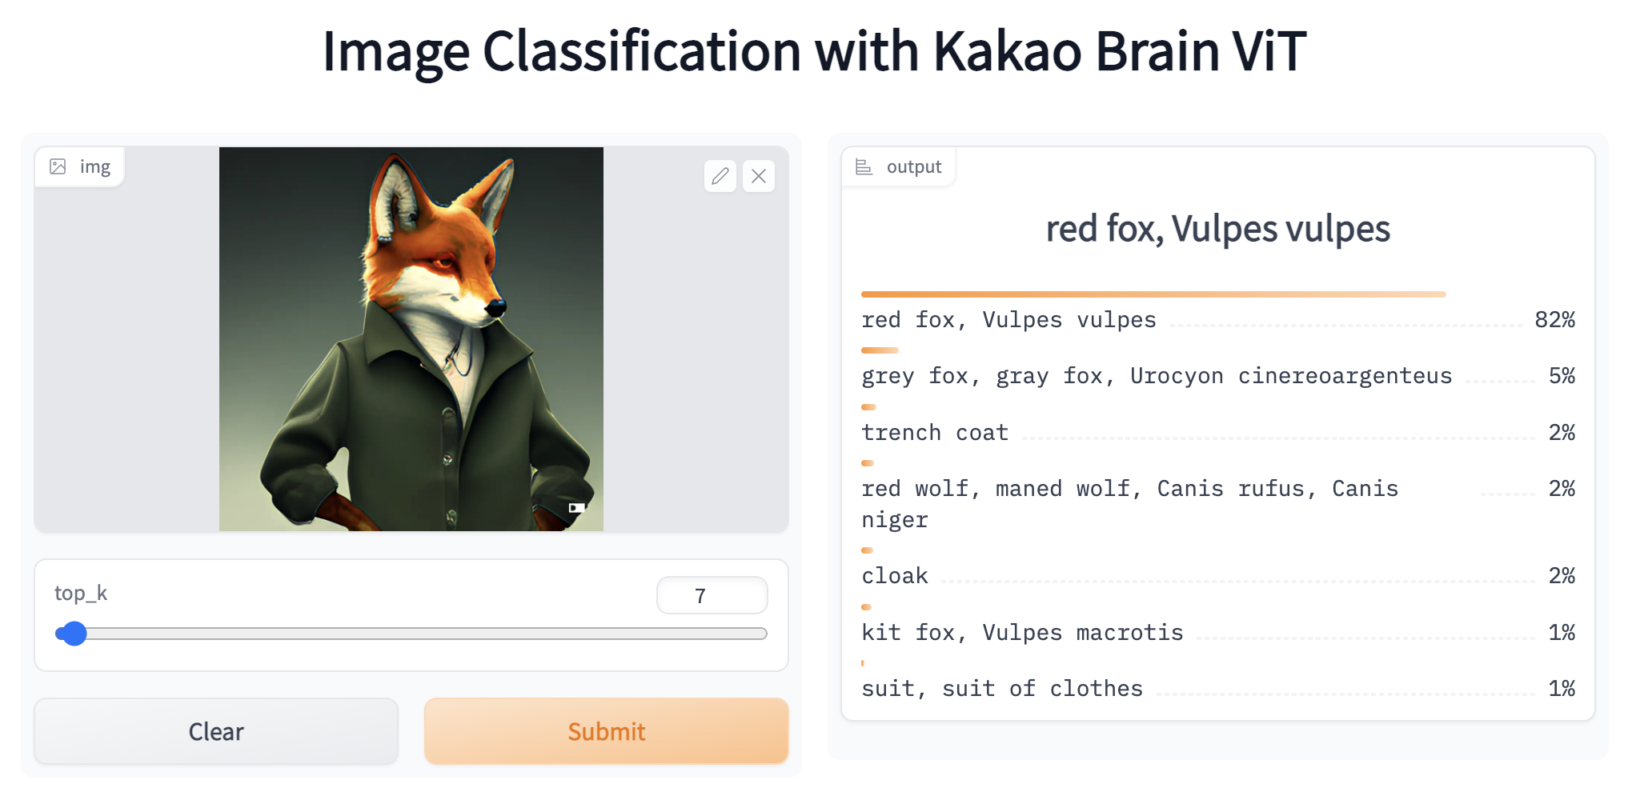Click the kit fox, Vulpes macrotis result
The width and height of the screenshot is (1636, 808).
1022,633
